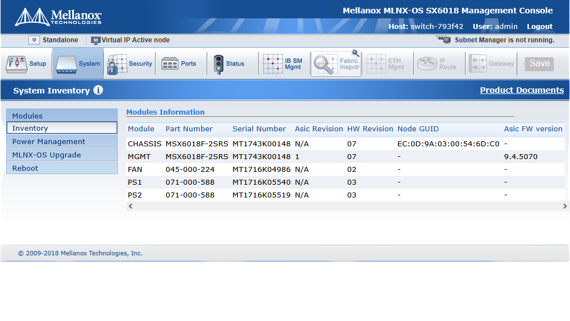This screenshot has width=570, height=321.
Task: Click the Node GUID column header
Action: [x=418, y=129]
